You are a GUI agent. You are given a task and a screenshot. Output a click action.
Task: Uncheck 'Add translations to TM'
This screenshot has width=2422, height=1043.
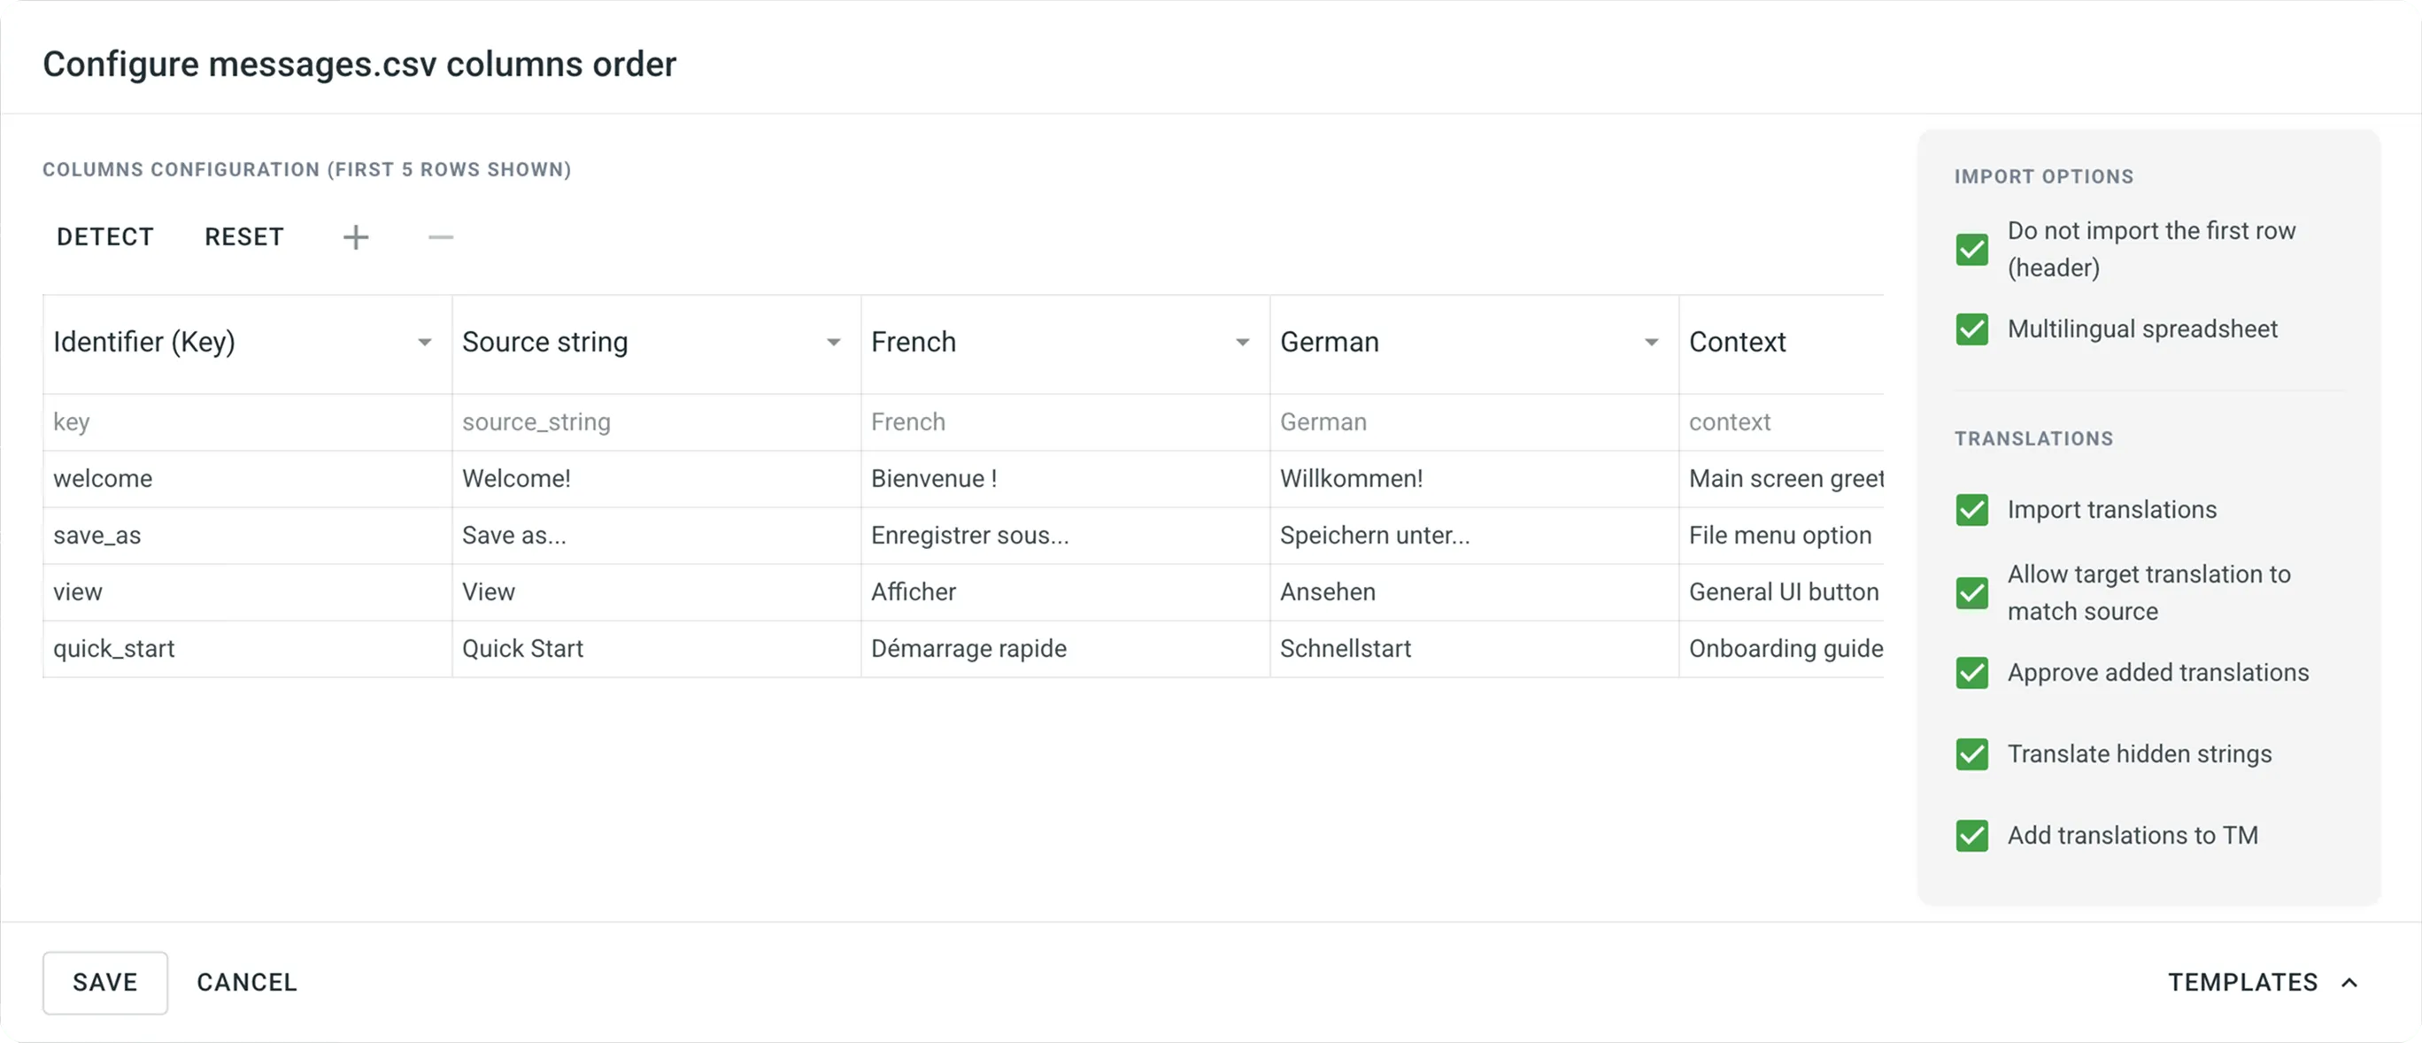click(x=1973, y=835)
